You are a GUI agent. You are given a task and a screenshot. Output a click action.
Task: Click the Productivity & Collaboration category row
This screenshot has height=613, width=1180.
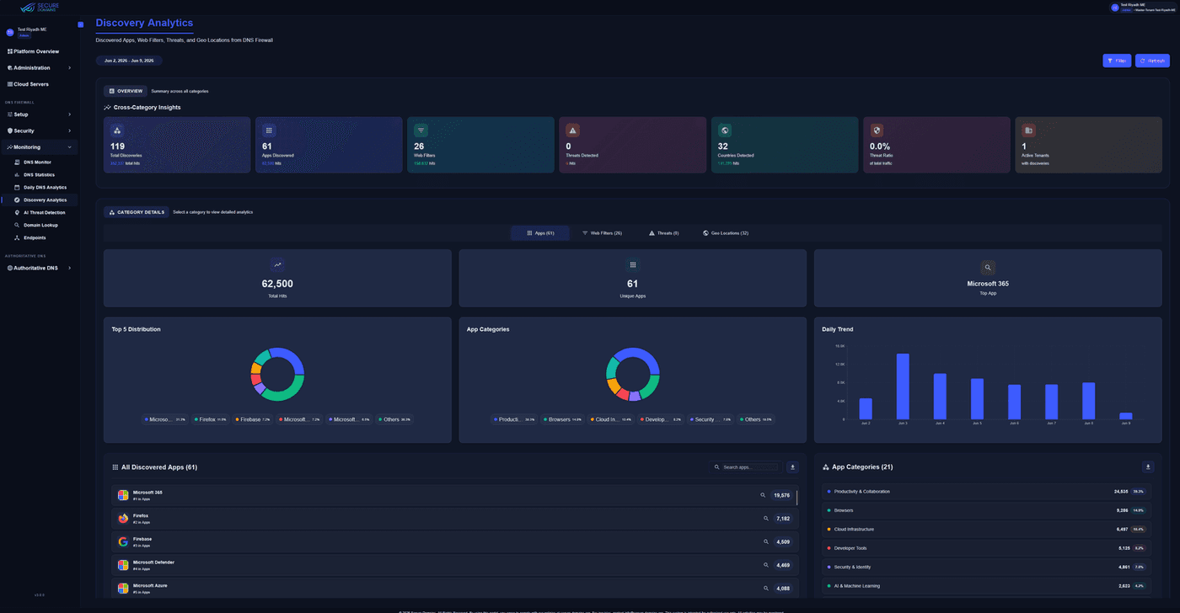[988, 492]
